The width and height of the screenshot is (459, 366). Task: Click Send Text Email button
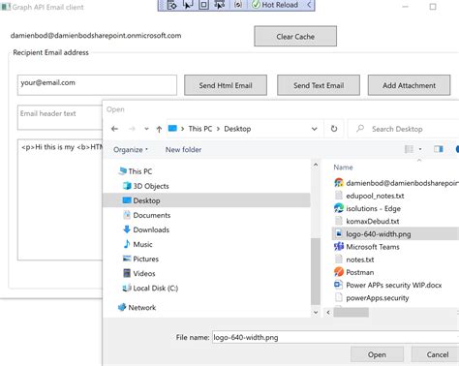(x=319, y=85)
